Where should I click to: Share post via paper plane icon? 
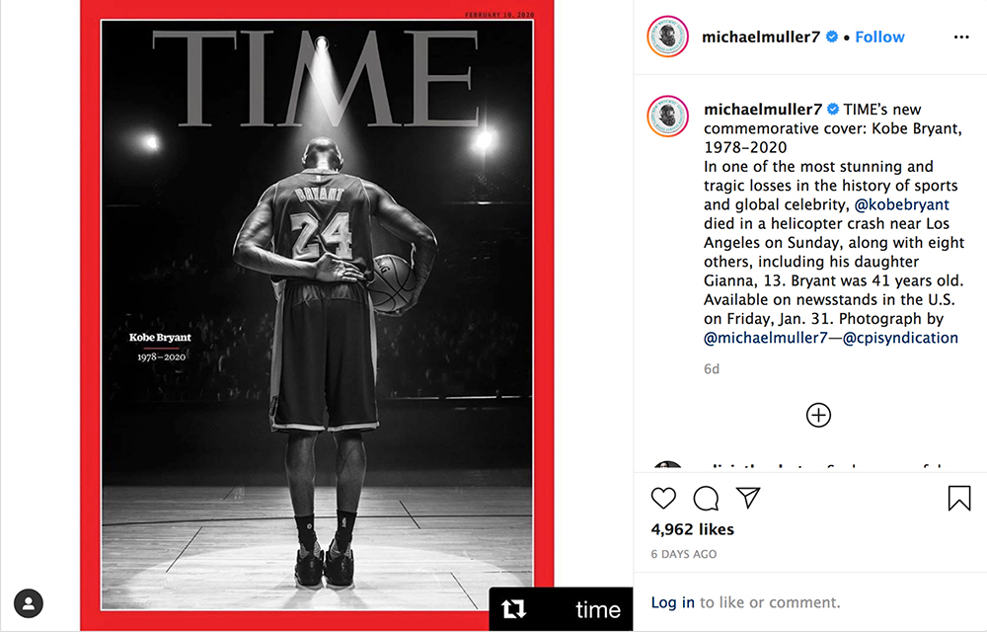click(748, 498)
